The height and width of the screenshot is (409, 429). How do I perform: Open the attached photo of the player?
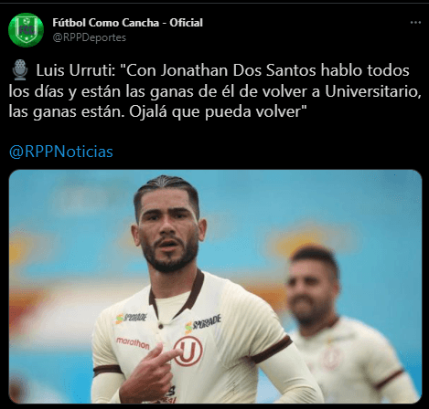pos(215,287)
